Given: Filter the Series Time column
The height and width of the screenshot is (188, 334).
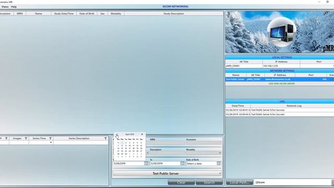Looking at the screenshot, I should tap(50, 138).
